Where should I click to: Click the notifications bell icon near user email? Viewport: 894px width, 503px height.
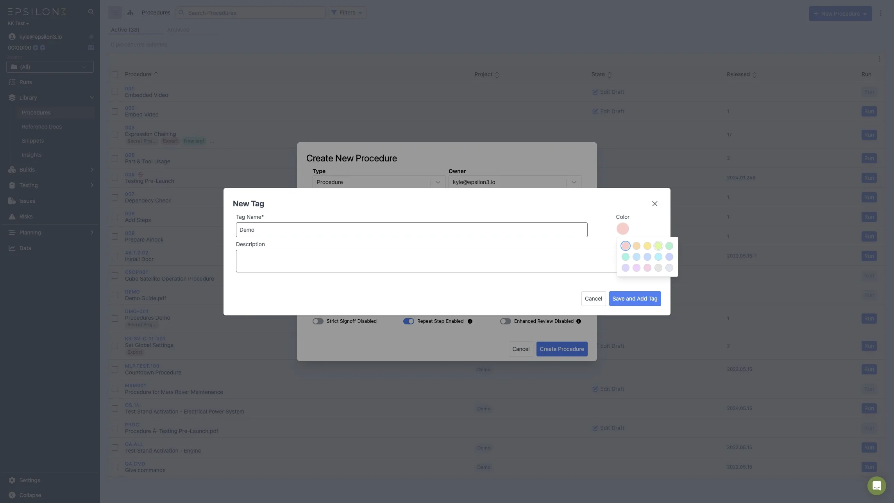pyautogui.click(x=91, y=37)
